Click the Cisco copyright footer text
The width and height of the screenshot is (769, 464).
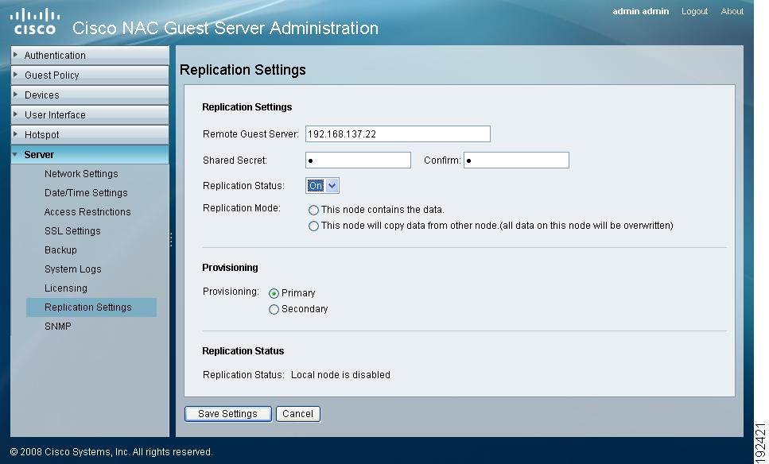point(111,452)
